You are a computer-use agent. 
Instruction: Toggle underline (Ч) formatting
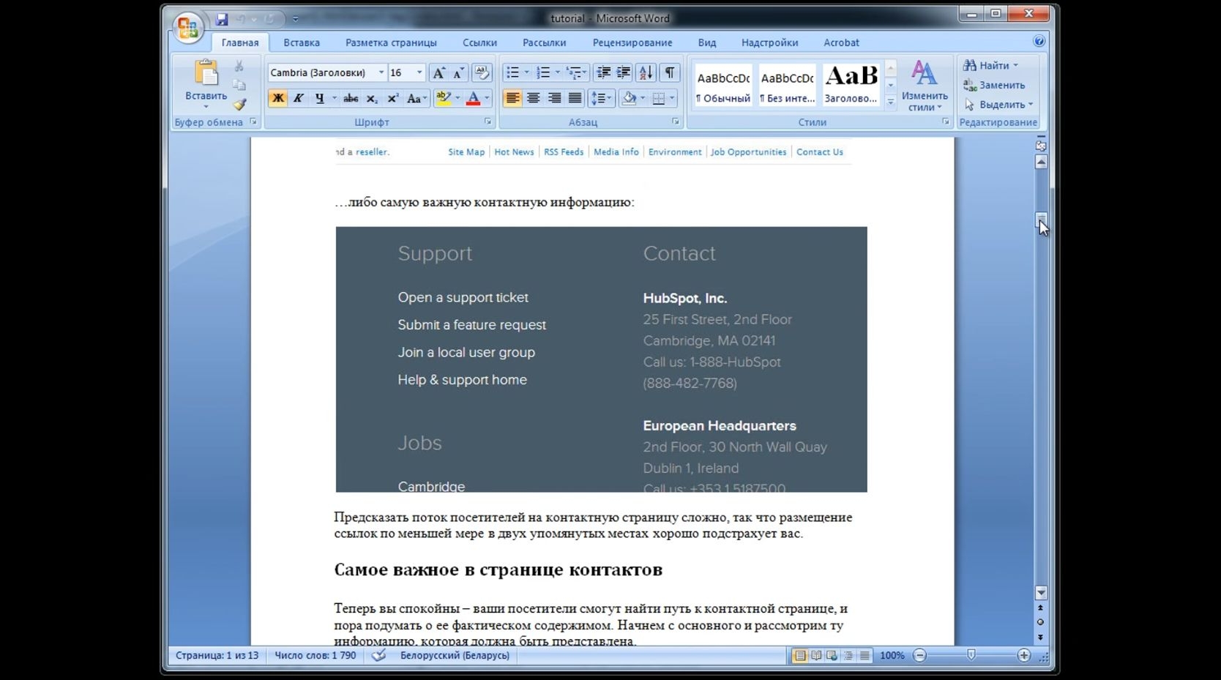319,98
